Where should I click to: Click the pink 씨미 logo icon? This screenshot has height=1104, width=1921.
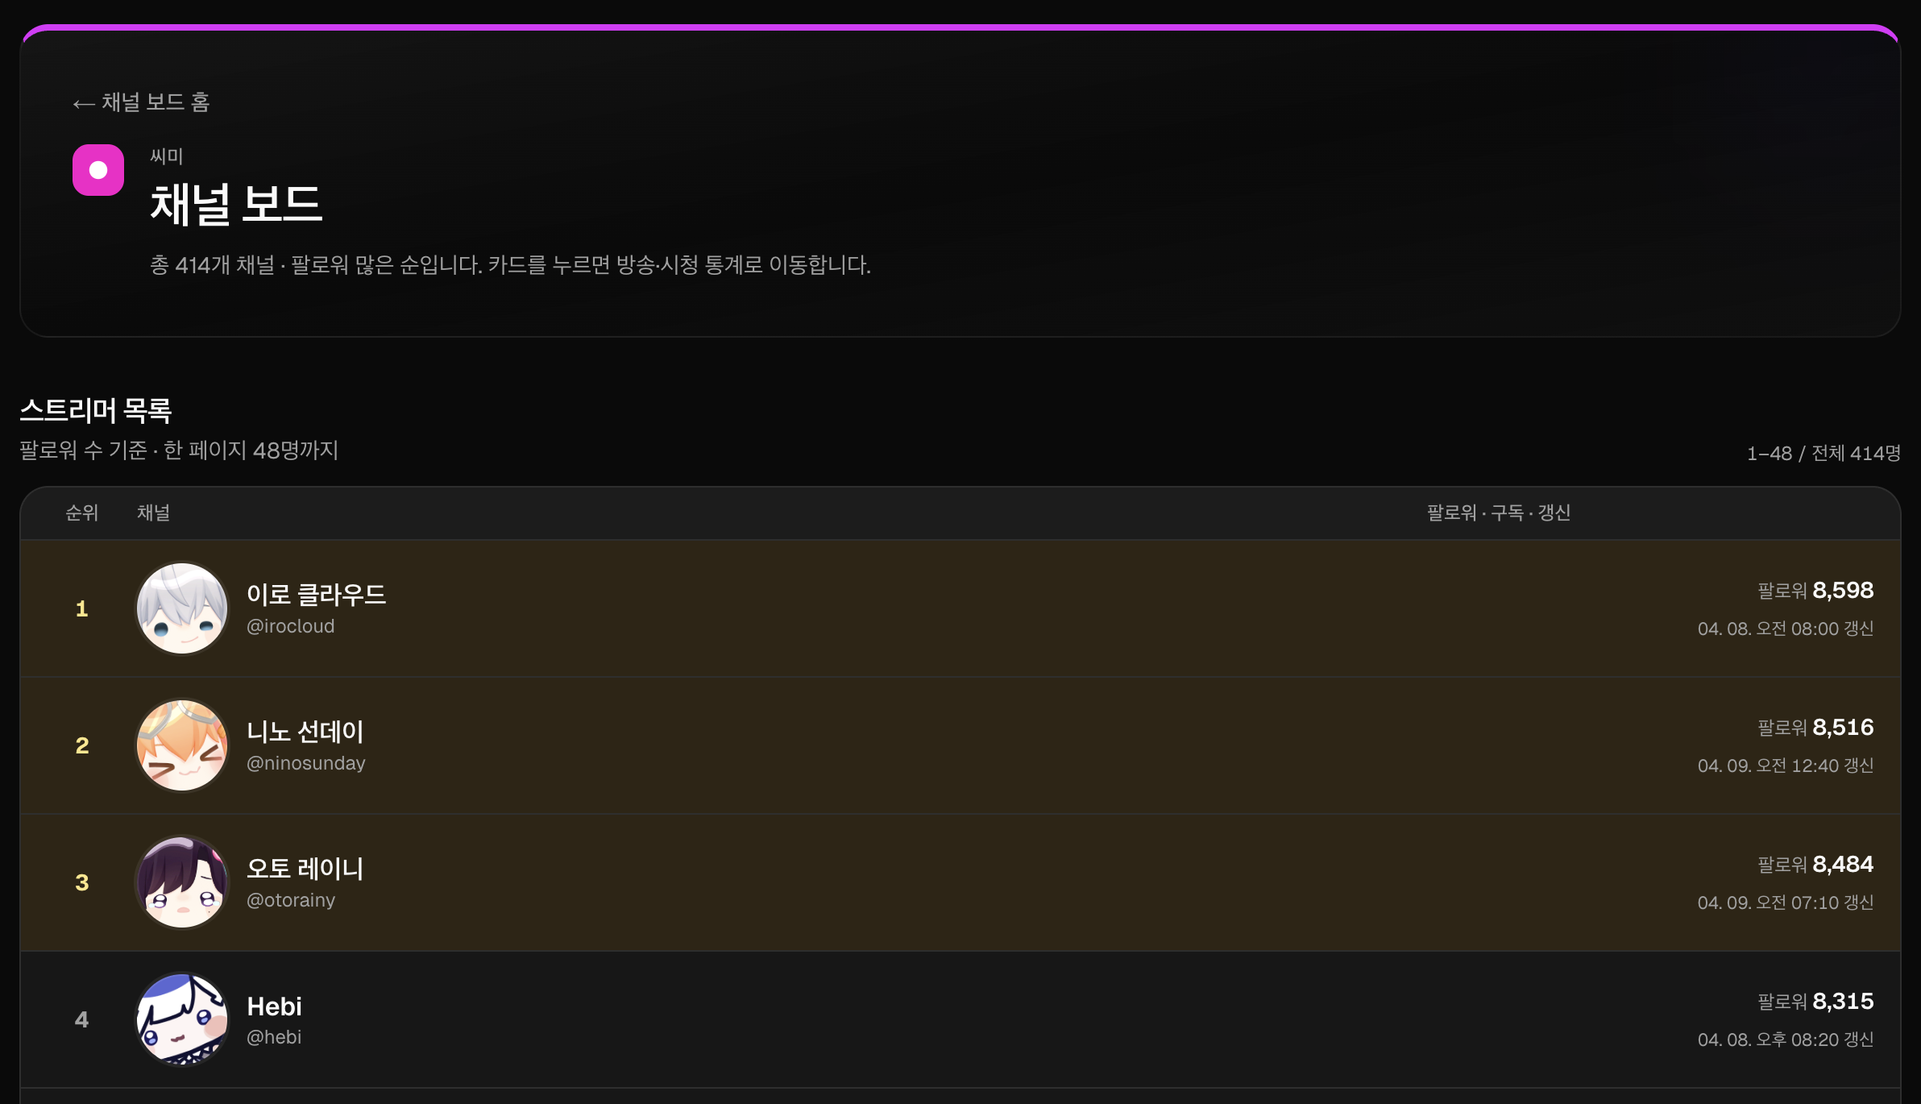[98, 170]
